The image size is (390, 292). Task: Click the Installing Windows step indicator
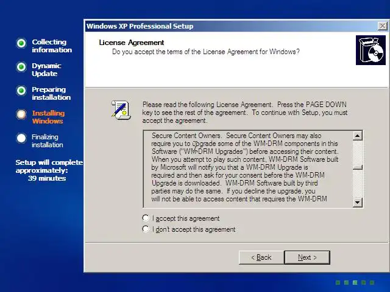(x=21, y=114)
